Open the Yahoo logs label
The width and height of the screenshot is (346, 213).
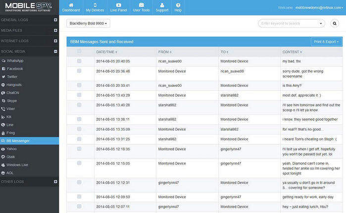pos(11,149)
